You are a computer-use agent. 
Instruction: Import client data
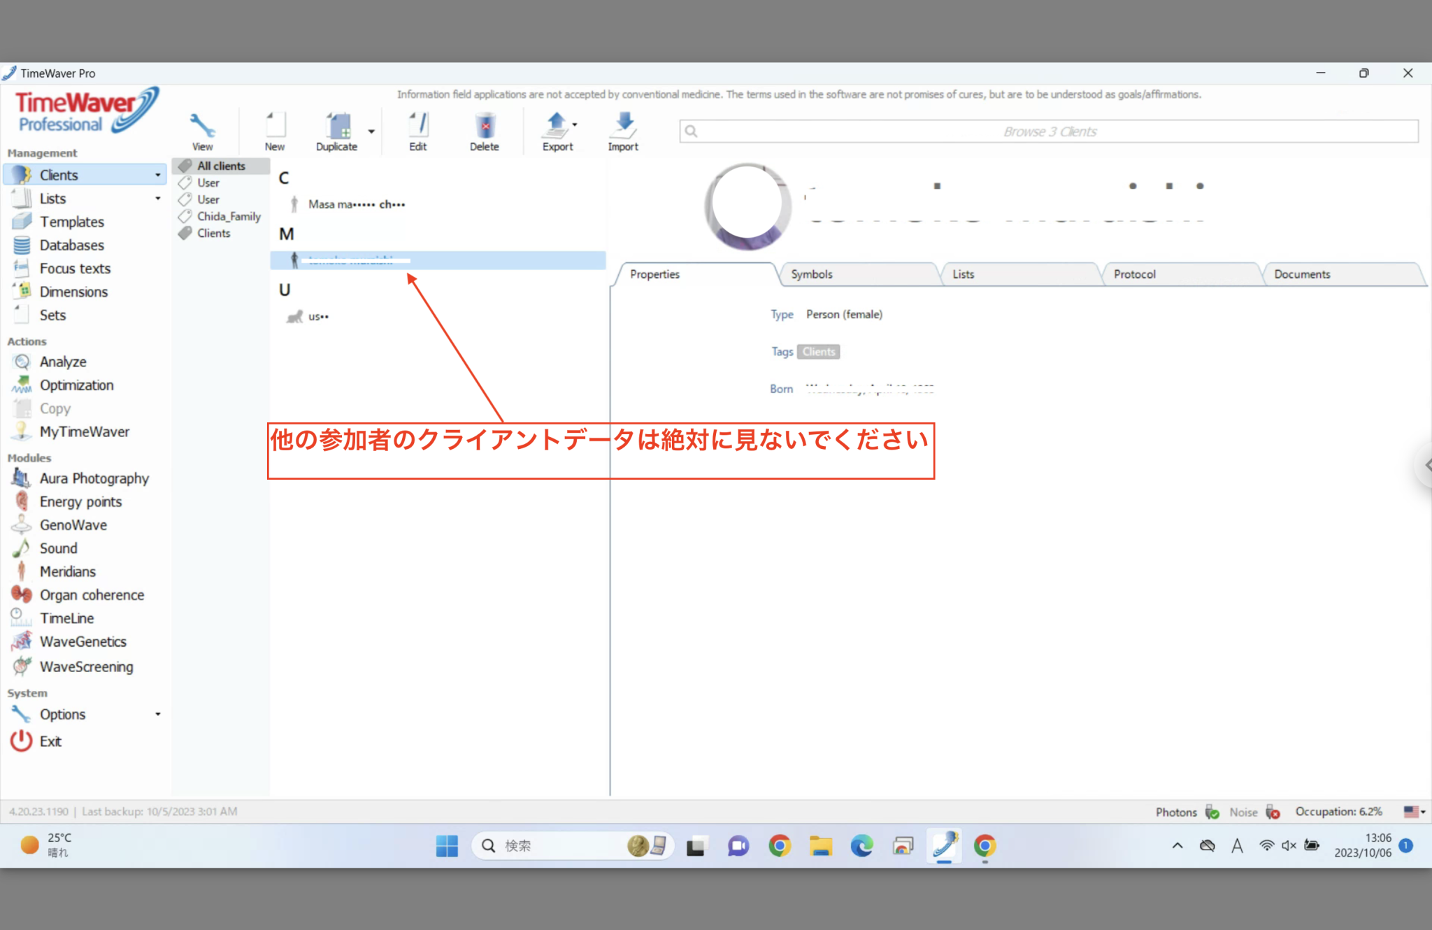tap(623, 131)
